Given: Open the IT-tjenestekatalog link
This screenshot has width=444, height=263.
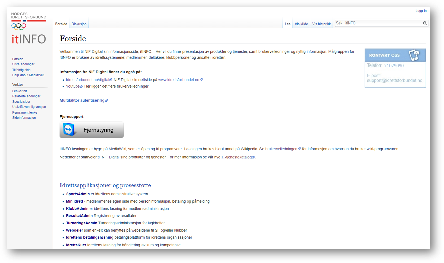Looking at the screenshot, I should tap(238, 157).
